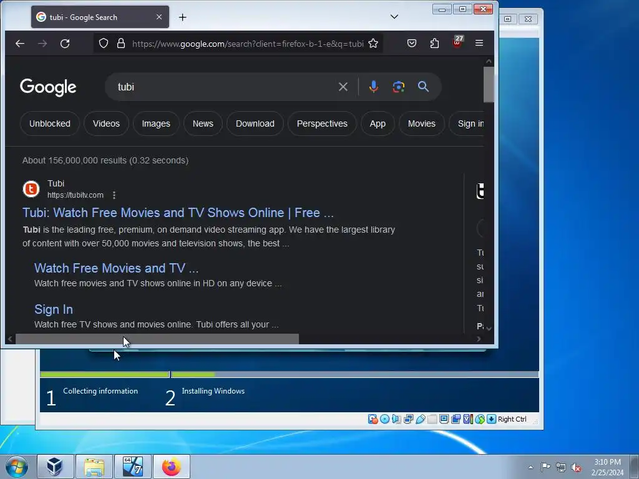Bookmark this page with star icon
Screen dimensions: 639x479
373,43
